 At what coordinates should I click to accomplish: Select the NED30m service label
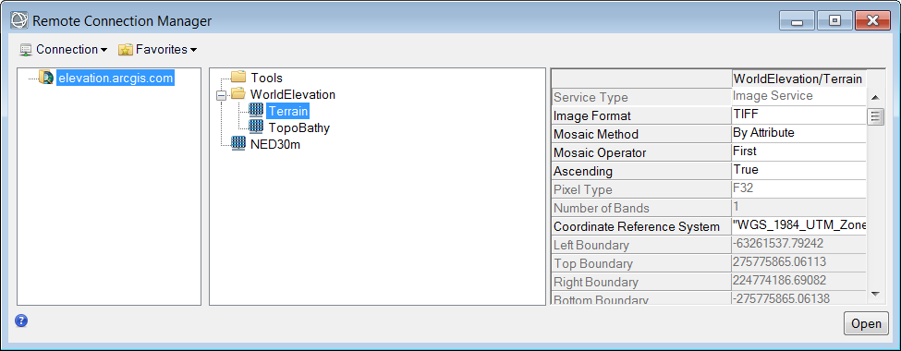pos(275,144)
